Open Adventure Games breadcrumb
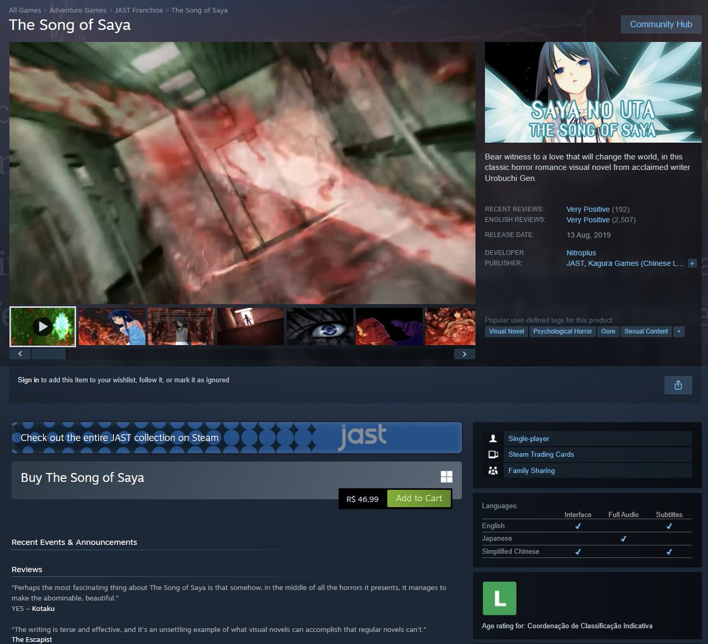708x644 pixels. click(78, 10)
